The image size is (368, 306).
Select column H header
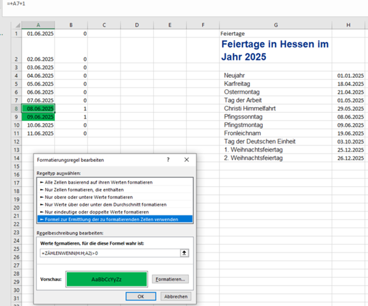point(348,25)
